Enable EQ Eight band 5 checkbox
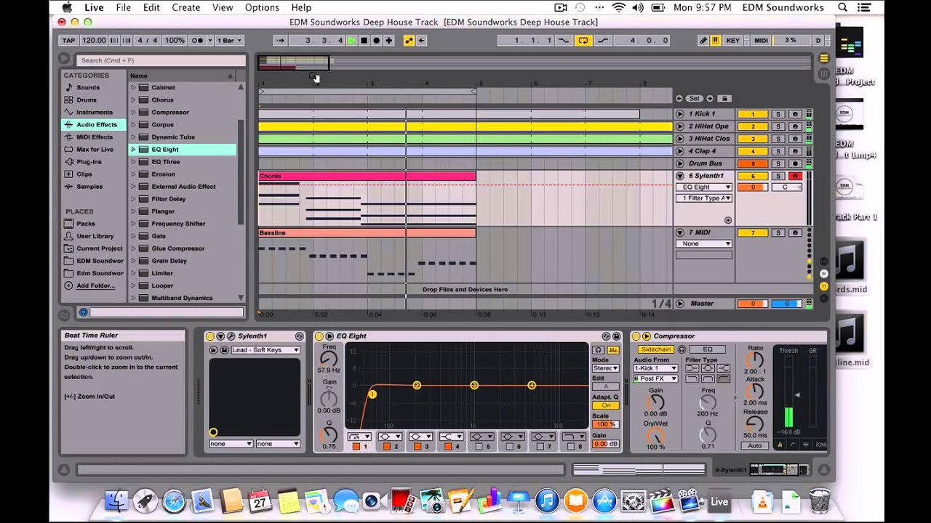The image size is (931, 523). click(x=479, y=446)
